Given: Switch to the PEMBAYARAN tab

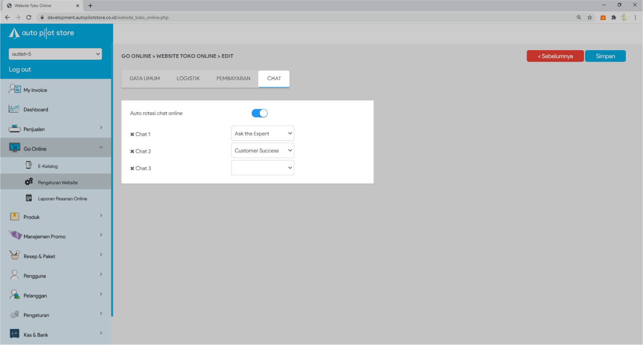Looking at the screenshot, I should [233, 79].
